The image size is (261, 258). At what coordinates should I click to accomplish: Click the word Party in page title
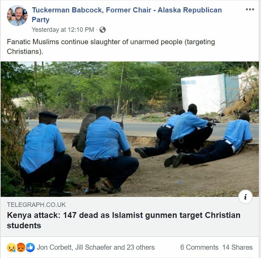41,20
